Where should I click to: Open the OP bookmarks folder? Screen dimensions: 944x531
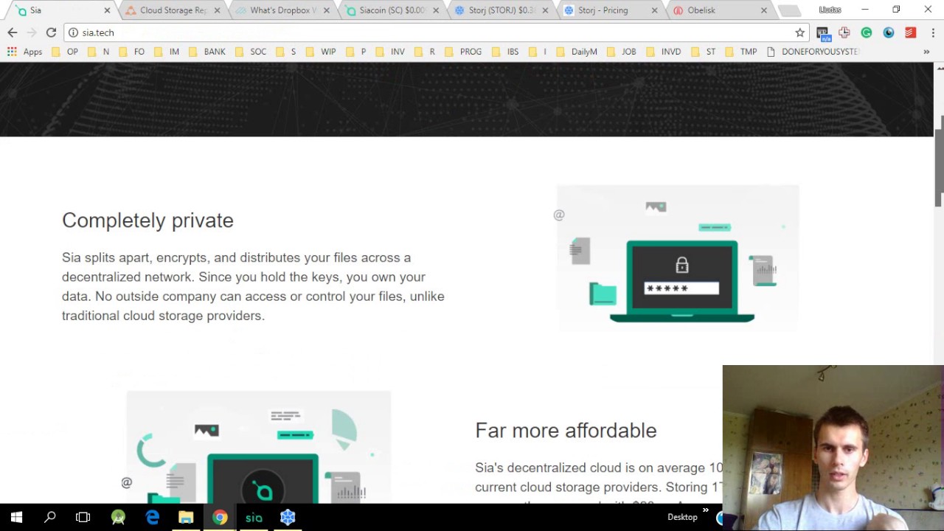click(x=65, y=52)
